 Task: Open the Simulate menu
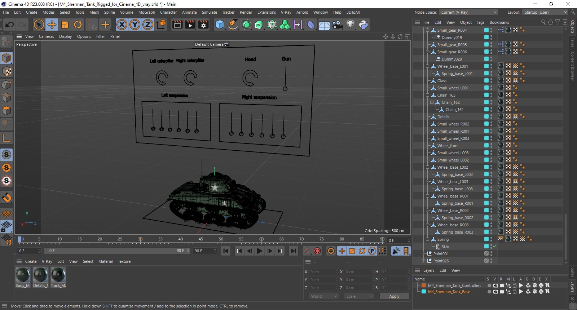tap(210, 12)
